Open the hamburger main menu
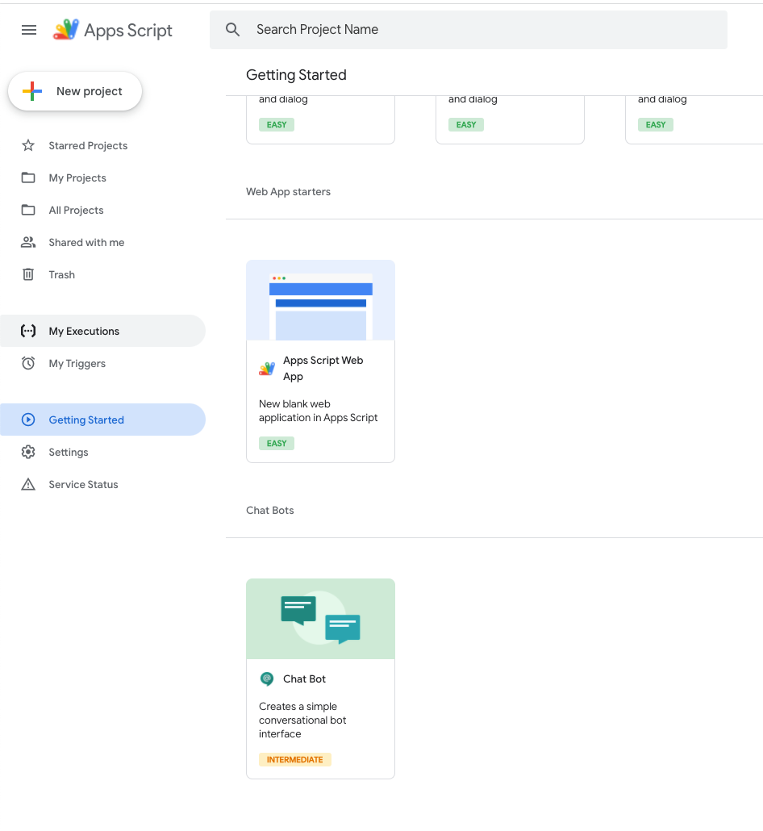 click(29, 30)
